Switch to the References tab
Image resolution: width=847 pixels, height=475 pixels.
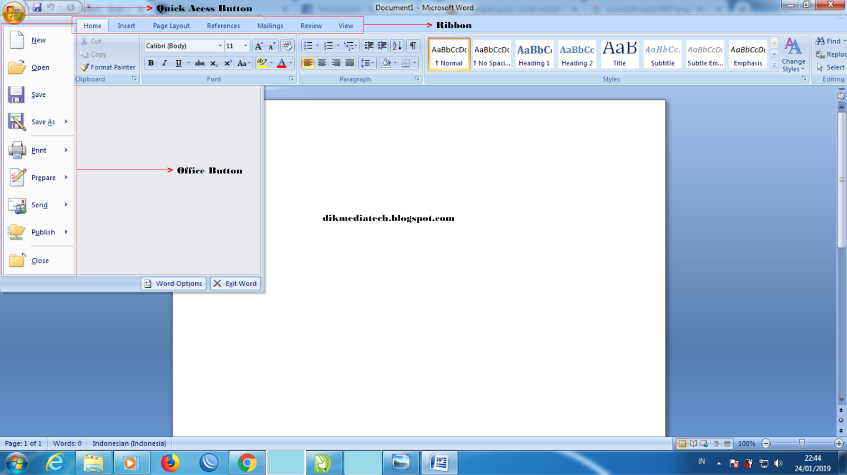click(x=223, y=26)
